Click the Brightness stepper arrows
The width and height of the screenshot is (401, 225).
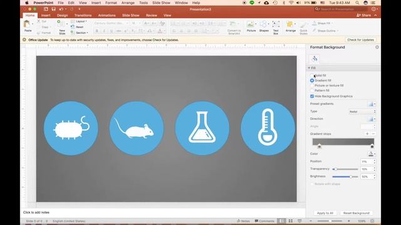coord(375,176)
